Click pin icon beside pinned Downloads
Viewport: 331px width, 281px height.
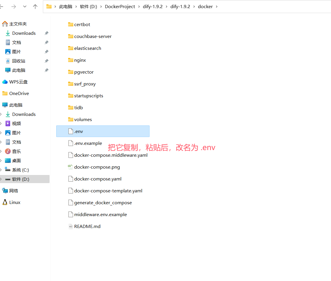[x=46, y=33]
